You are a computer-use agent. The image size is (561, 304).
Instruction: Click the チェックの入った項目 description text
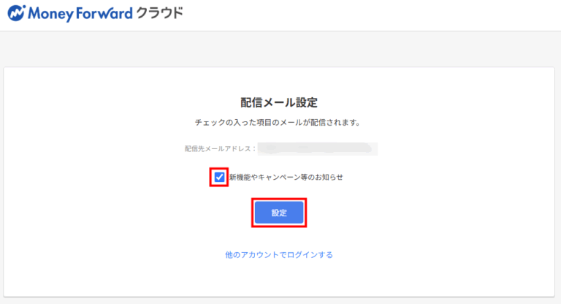(279, 122)
